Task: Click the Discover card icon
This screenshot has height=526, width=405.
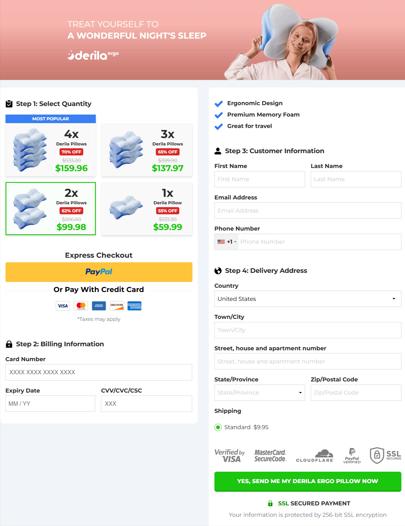Action: 117,306
